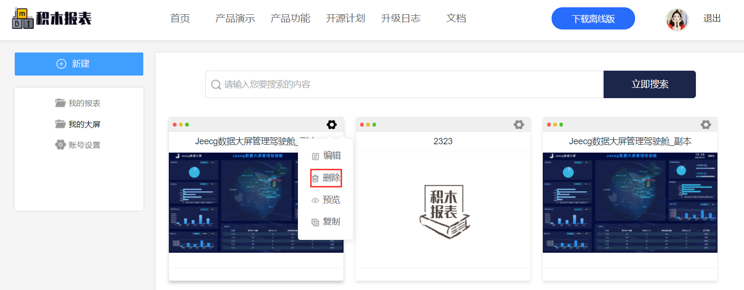The width and height of the screenshot is (744, 290).
Task: Open the 首页 navigation item
Action: (180, 19)
